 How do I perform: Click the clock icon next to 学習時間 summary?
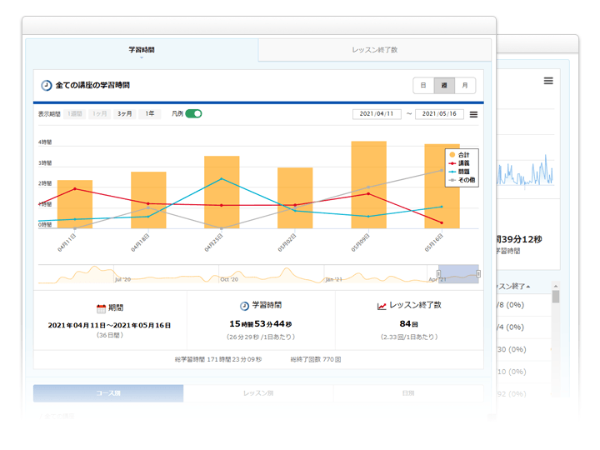pos(244,306)
